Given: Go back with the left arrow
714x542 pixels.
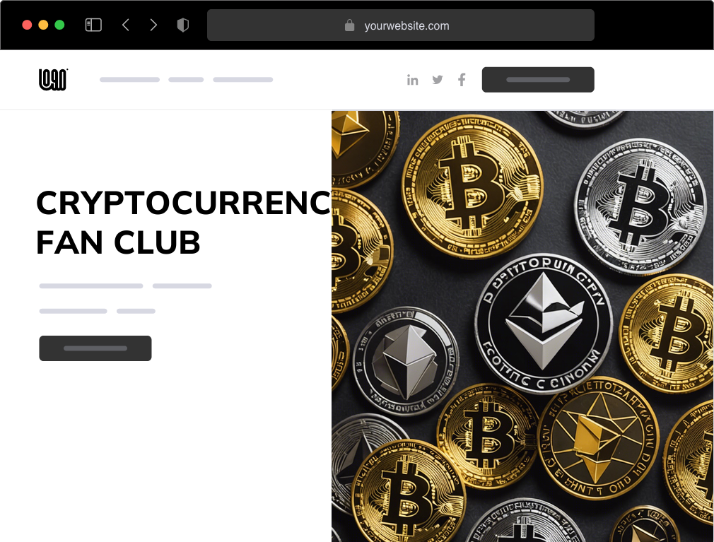Looking at the screenshot, I should pos(126,25).
